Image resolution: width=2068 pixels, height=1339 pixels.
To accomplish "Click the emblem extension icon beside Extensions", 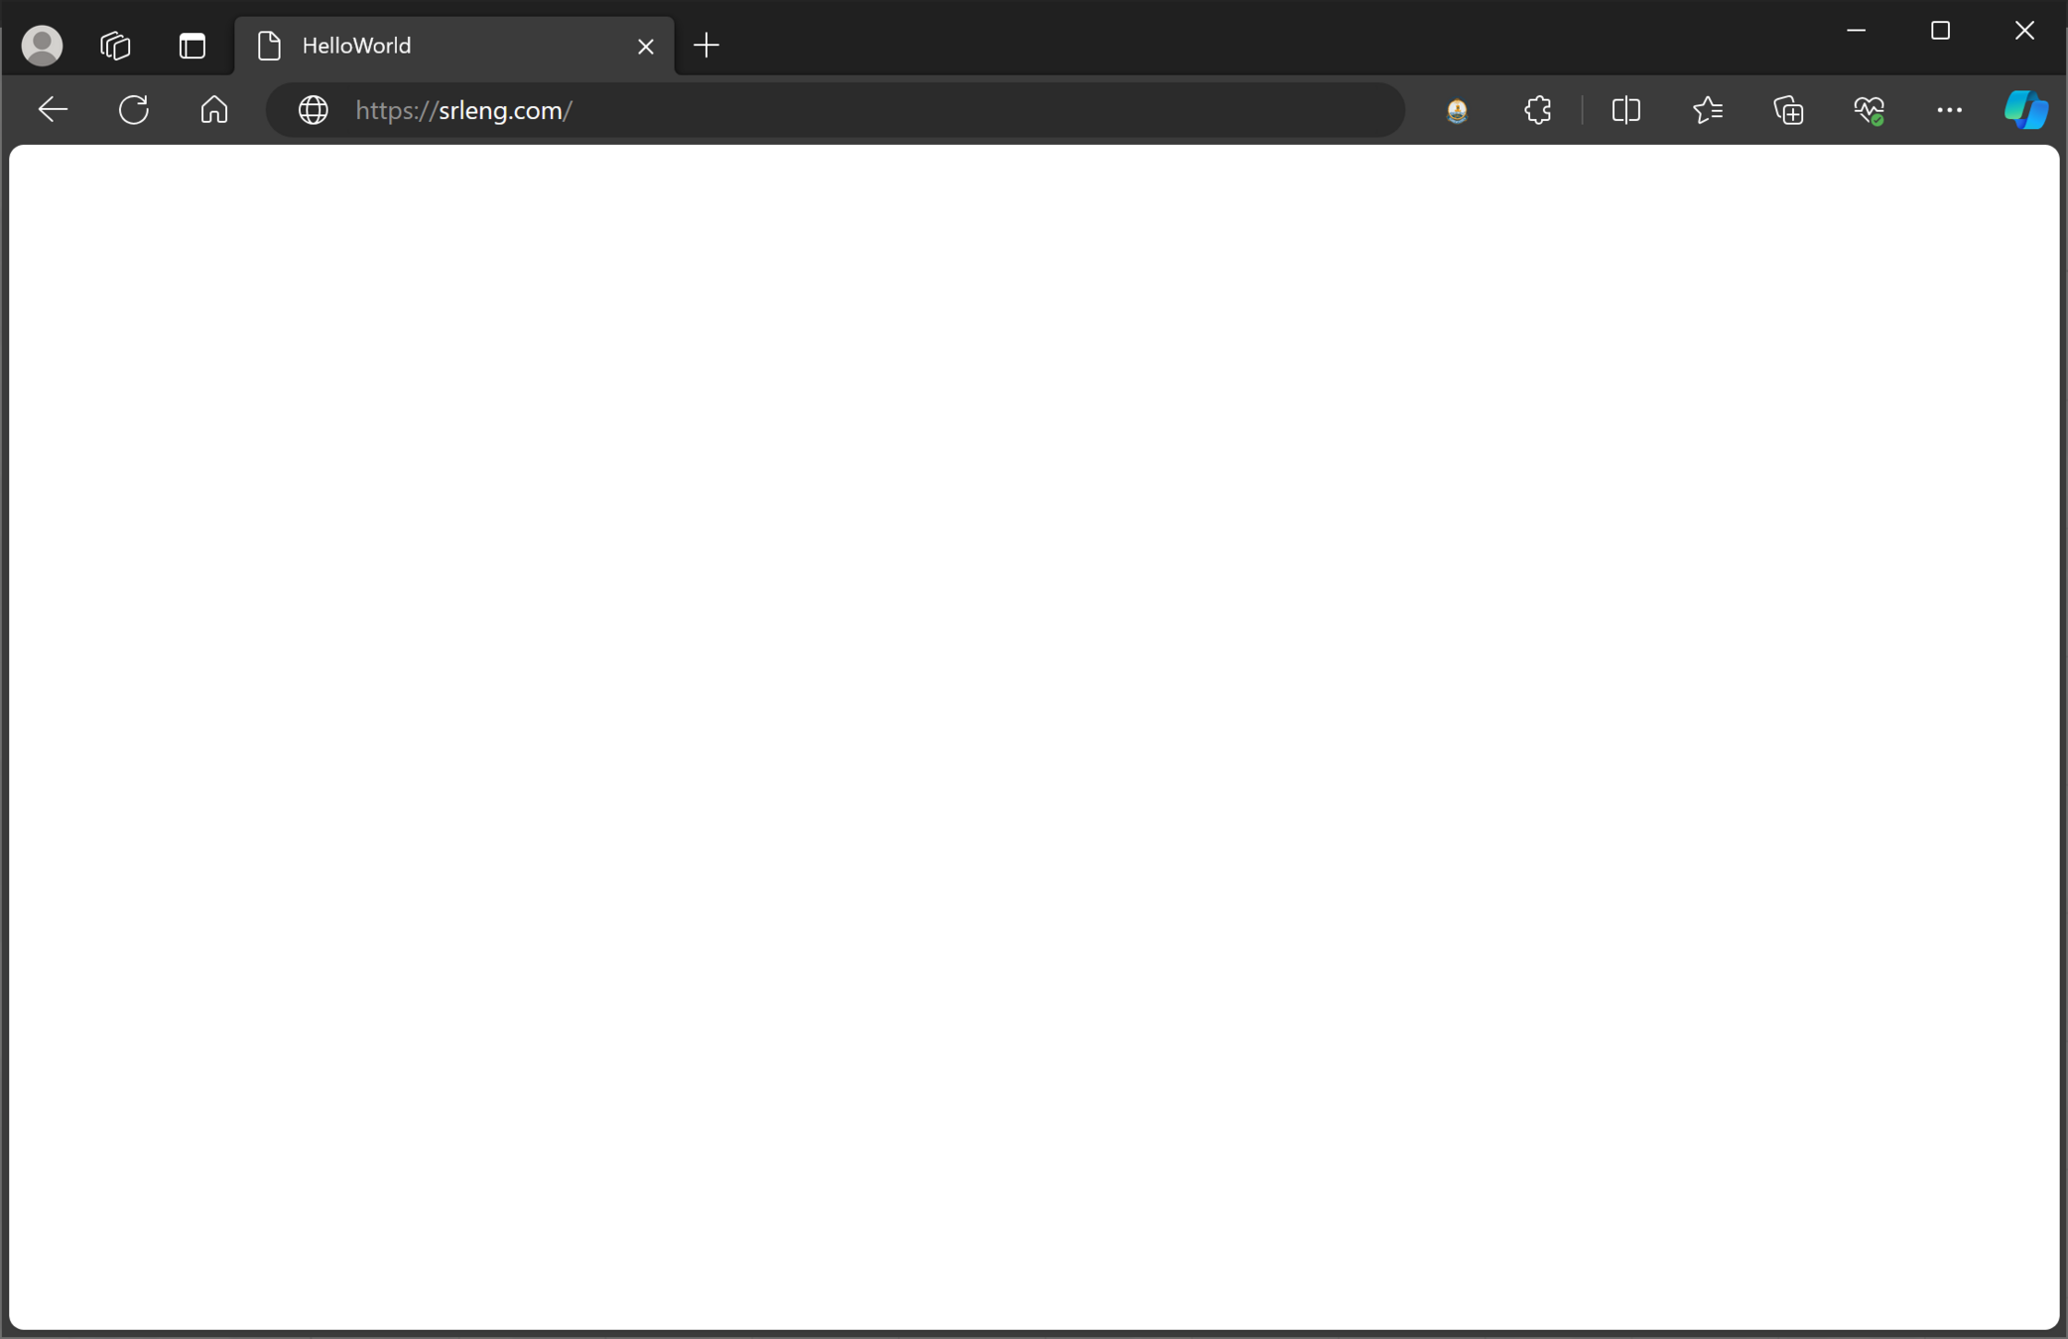I will (x=1457, y=110).
